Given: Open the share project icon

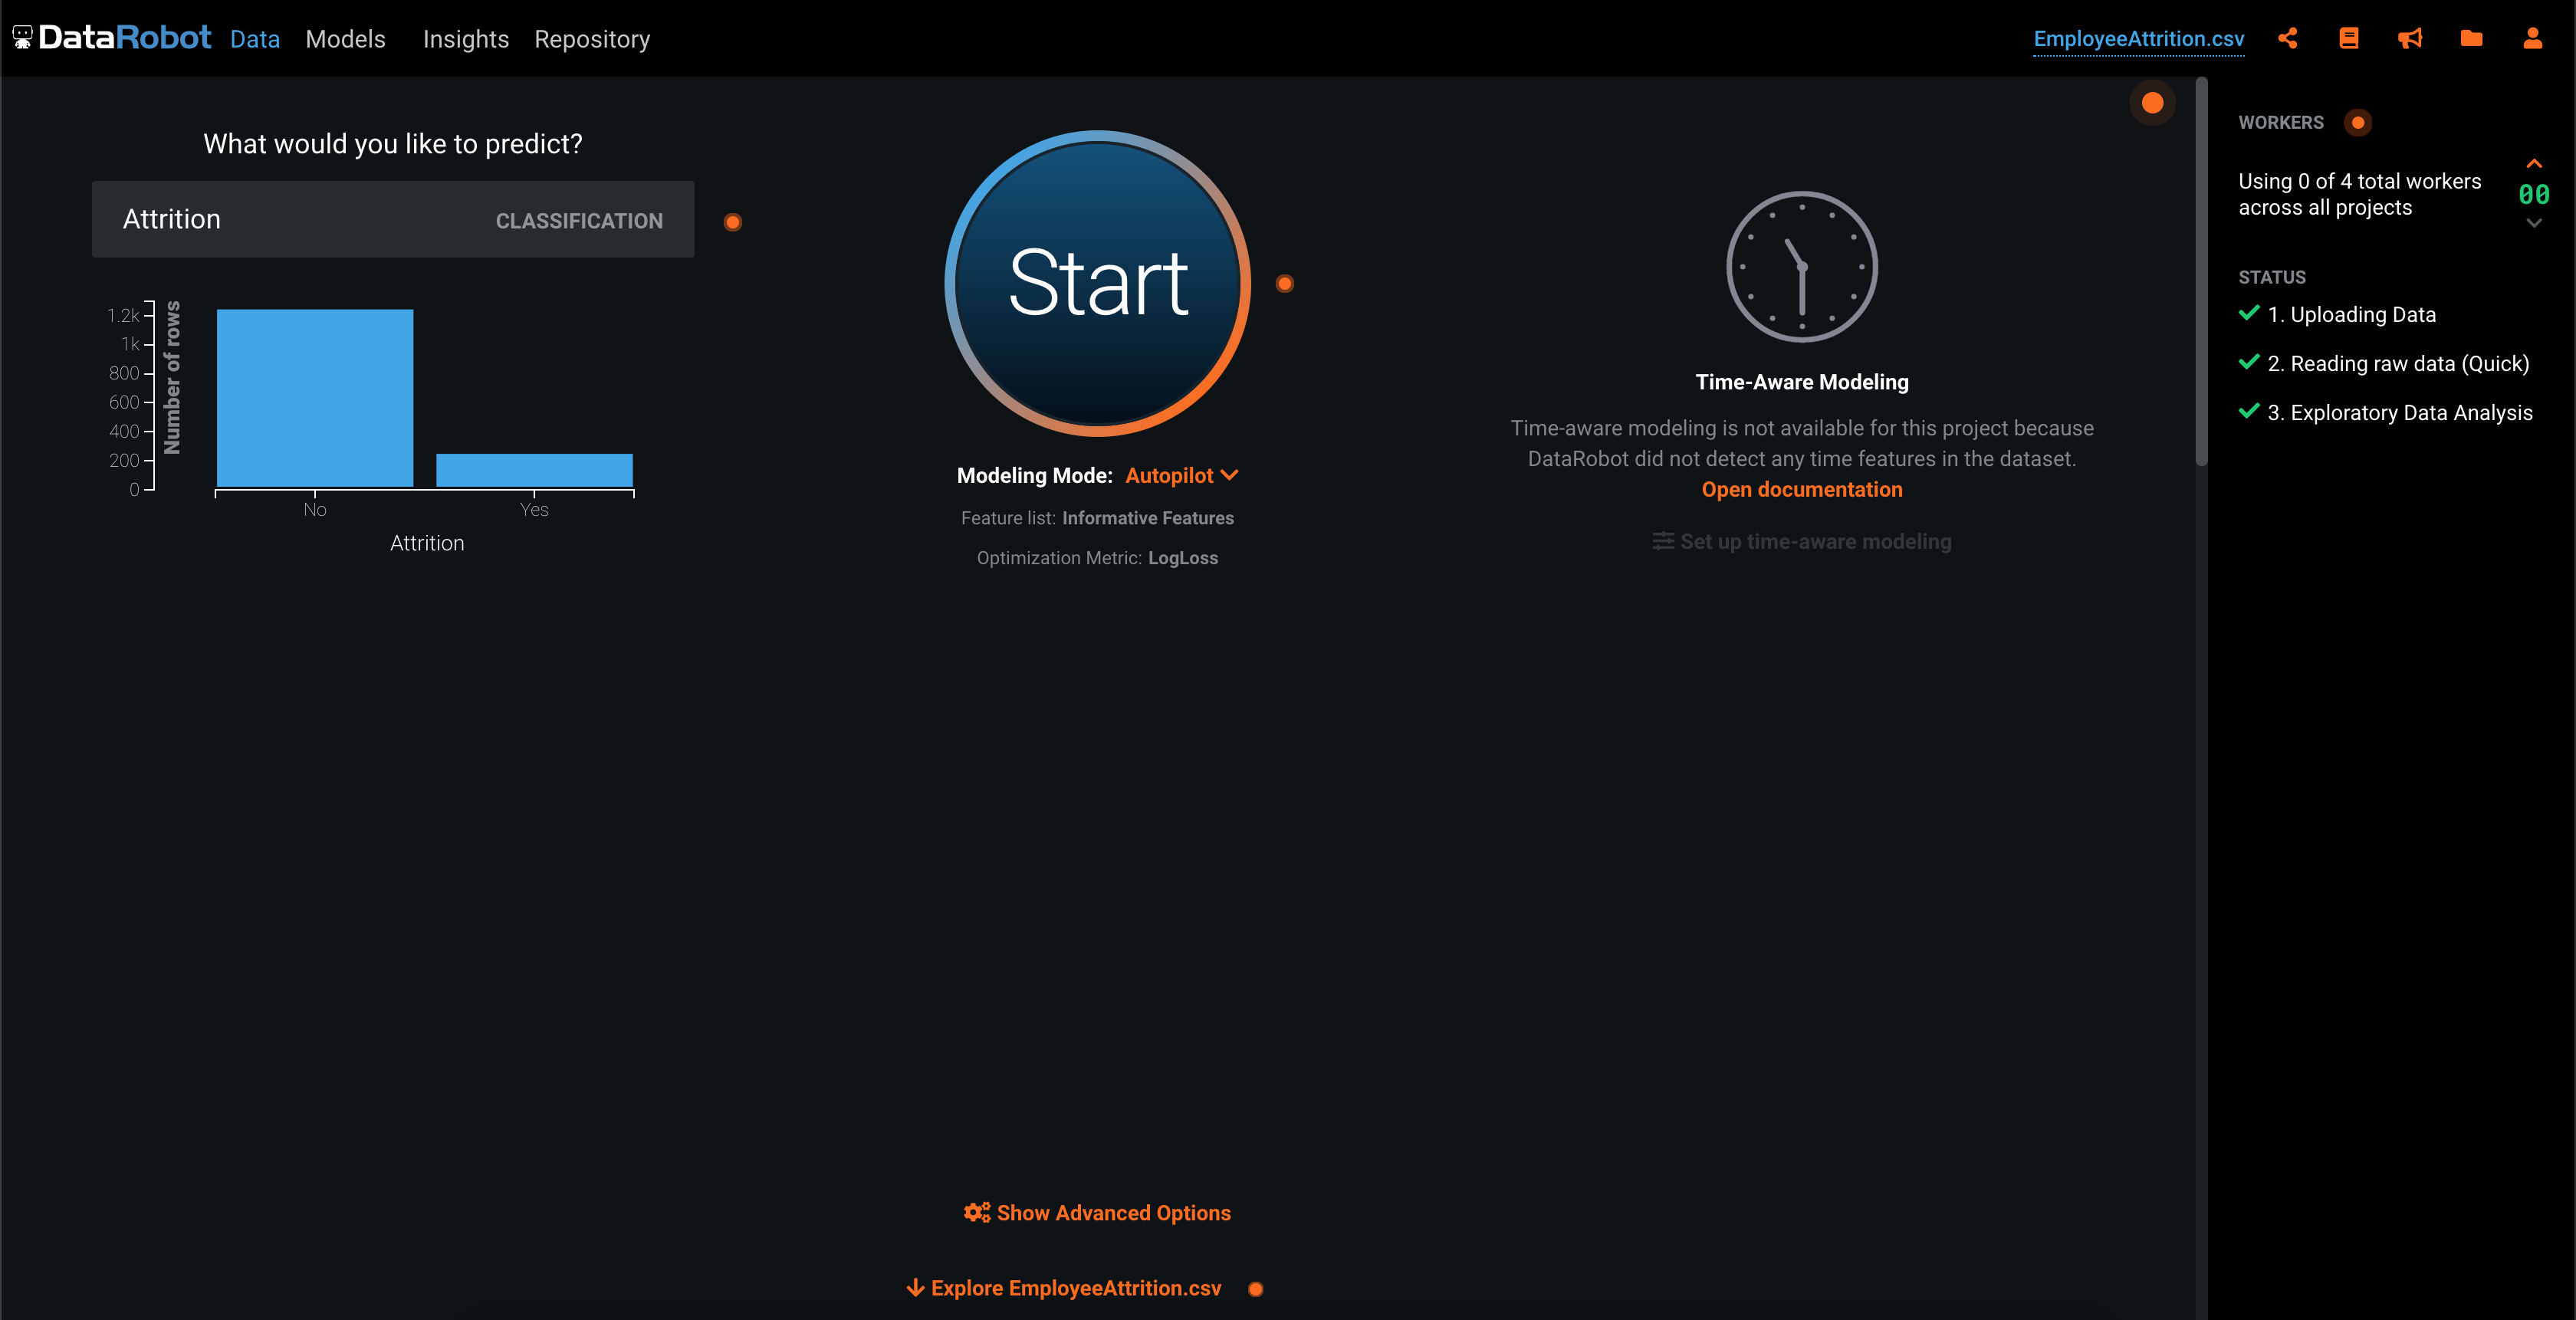Looking at the screenshot, I should point(2287,38).
